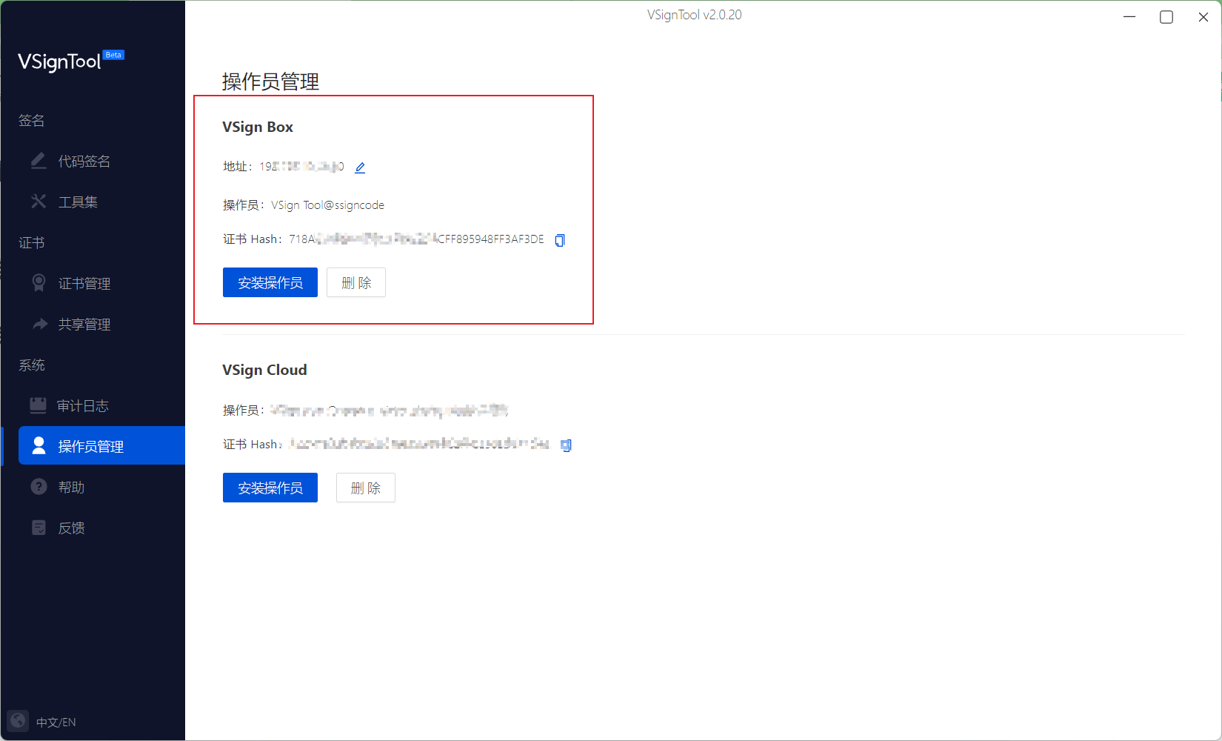Click the 反馈 feedback document icon
1222x741 pixels.
point(38,527)
